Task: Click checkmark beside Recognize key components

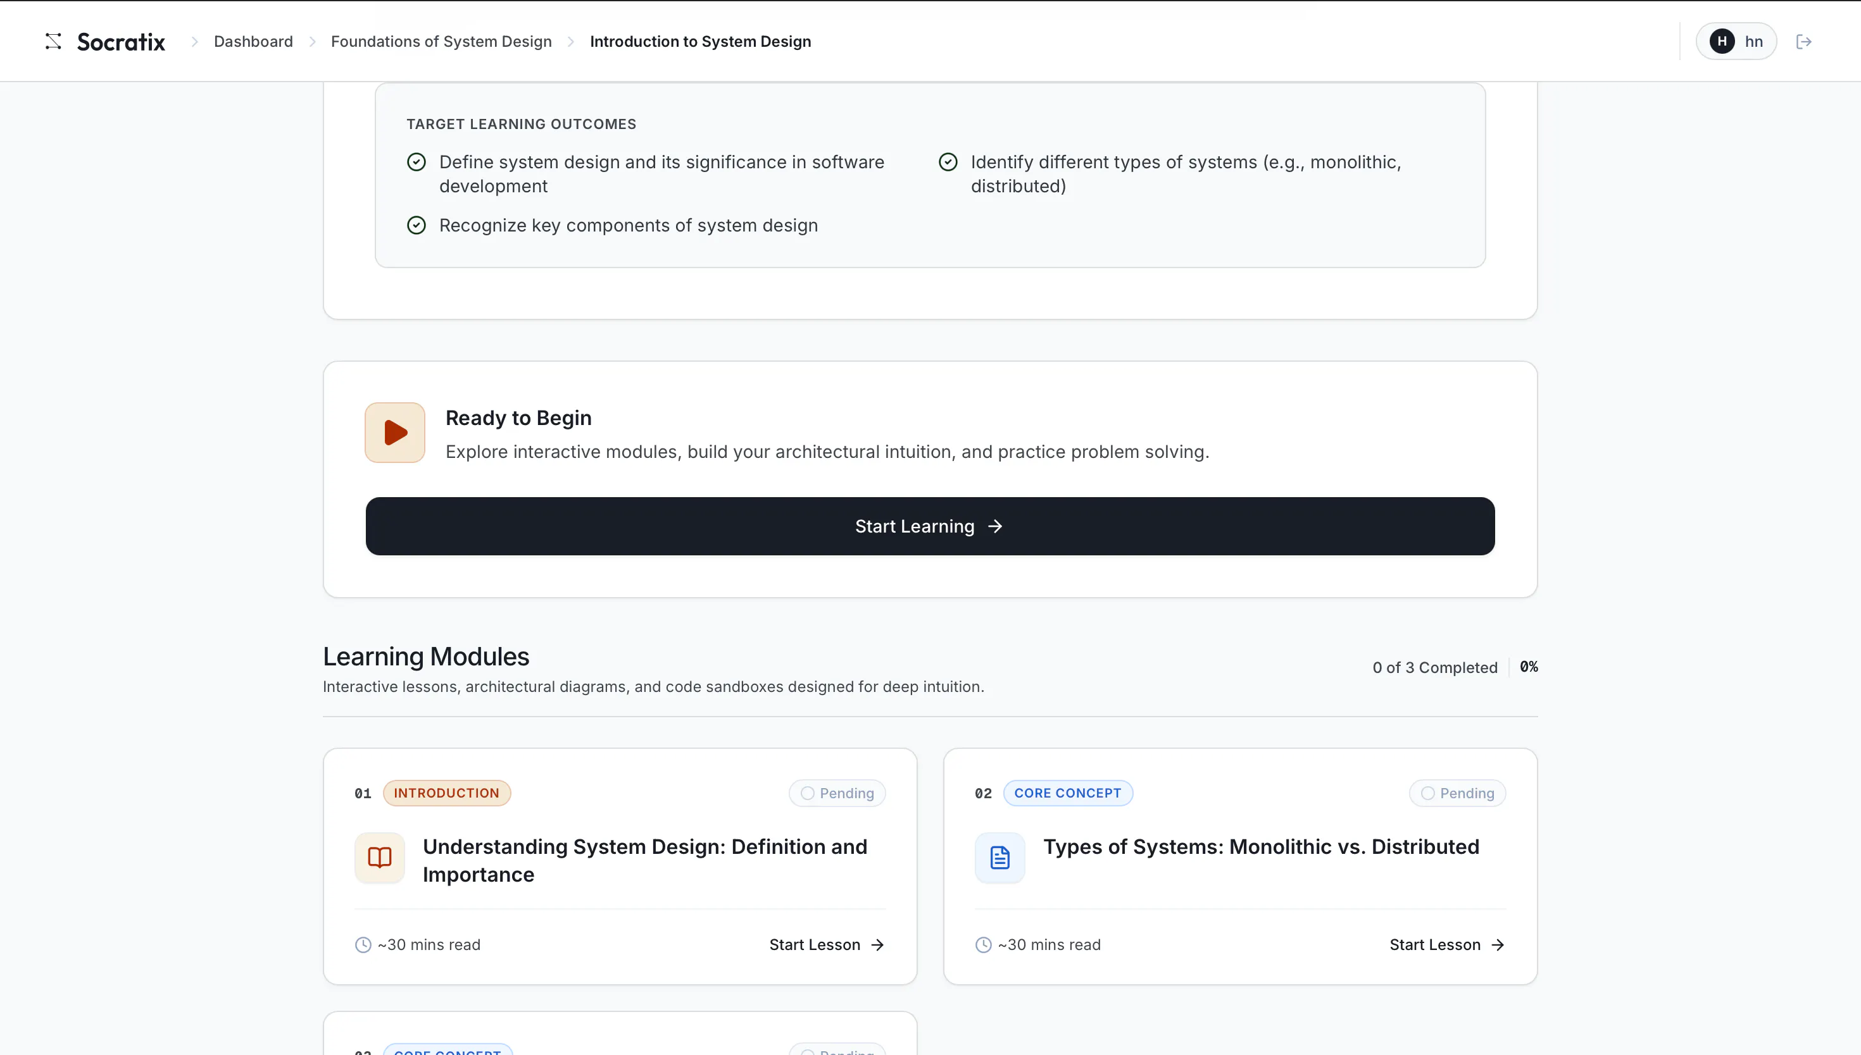Action: [x=416, y=225]
